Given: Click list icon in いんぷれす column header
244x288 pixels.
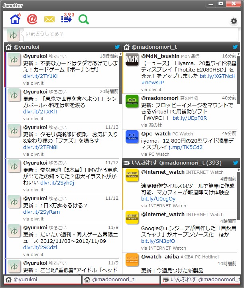Looking at the screenshot, I should [x=126, y=163].
